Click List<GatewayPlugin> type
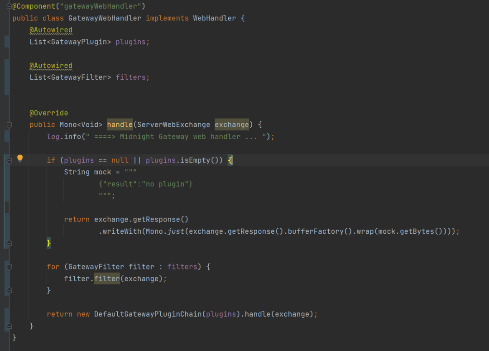 coord(70,42)
